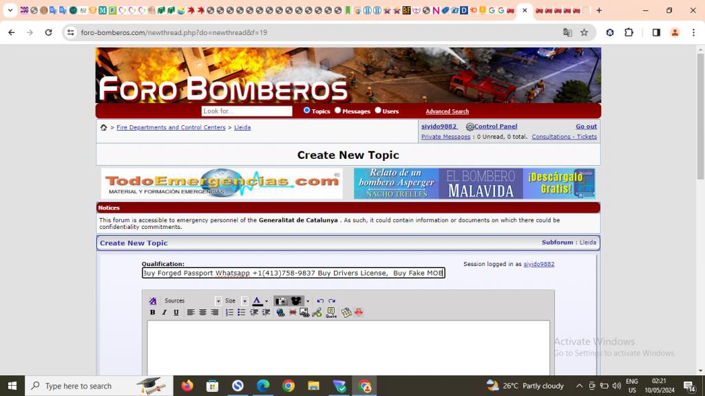Open the Windows Start menu
The image size is (705, 396).
tap(12, 386)
